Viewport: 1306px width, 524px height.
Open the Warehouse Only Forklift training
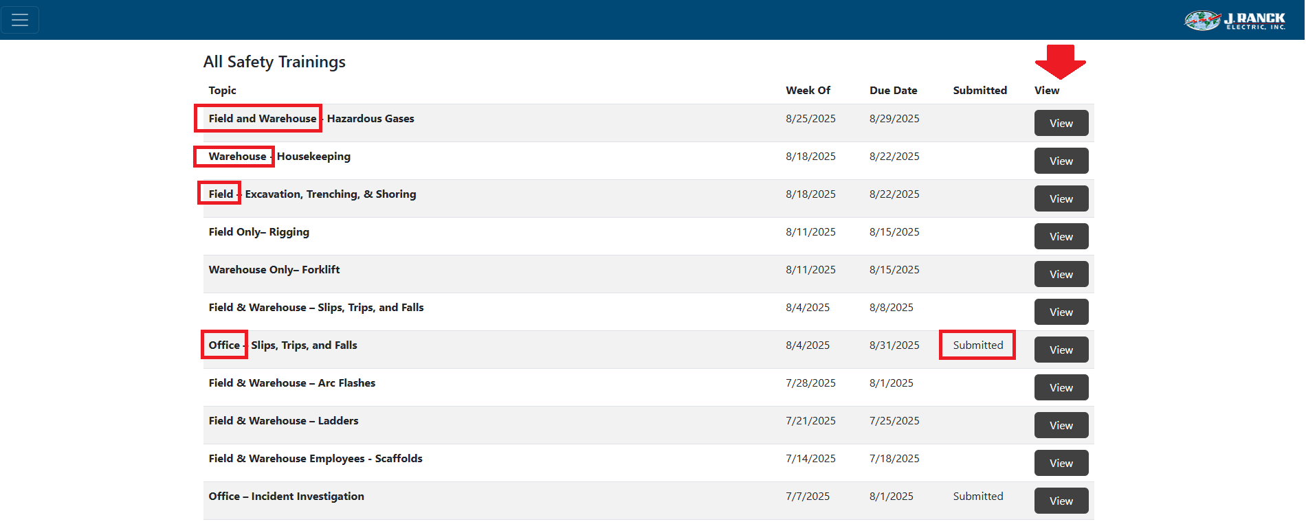(1061, 275)
